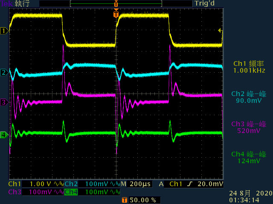Click the yellow trigger level arrow
This screenshot has height=204, width=273.
pos(220,31)
